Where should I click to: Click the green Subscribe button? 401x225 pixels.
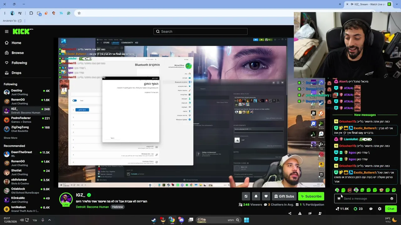(x=311, y=196)
